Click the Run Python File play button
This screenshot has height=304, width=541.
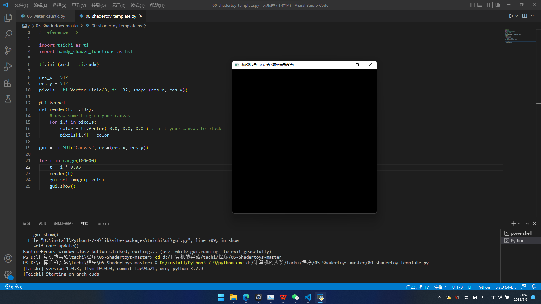point(511,16)
